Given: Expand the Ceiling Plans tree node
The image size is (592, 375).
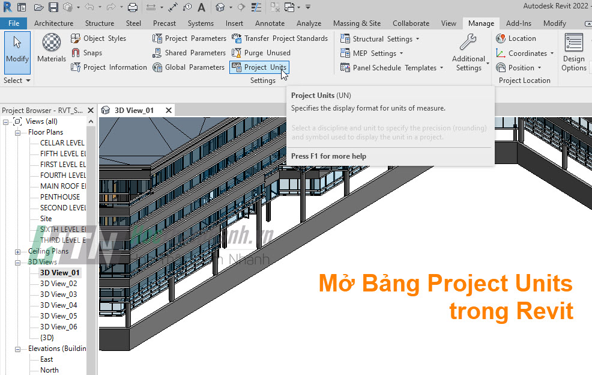Looking at the screenshot, I should [x=18, y=252].
